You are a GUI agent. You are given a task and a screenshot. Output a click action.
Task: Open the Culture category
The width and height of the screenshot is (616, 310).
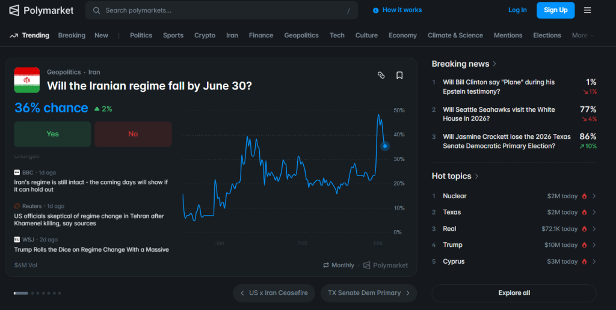(366, 35)
